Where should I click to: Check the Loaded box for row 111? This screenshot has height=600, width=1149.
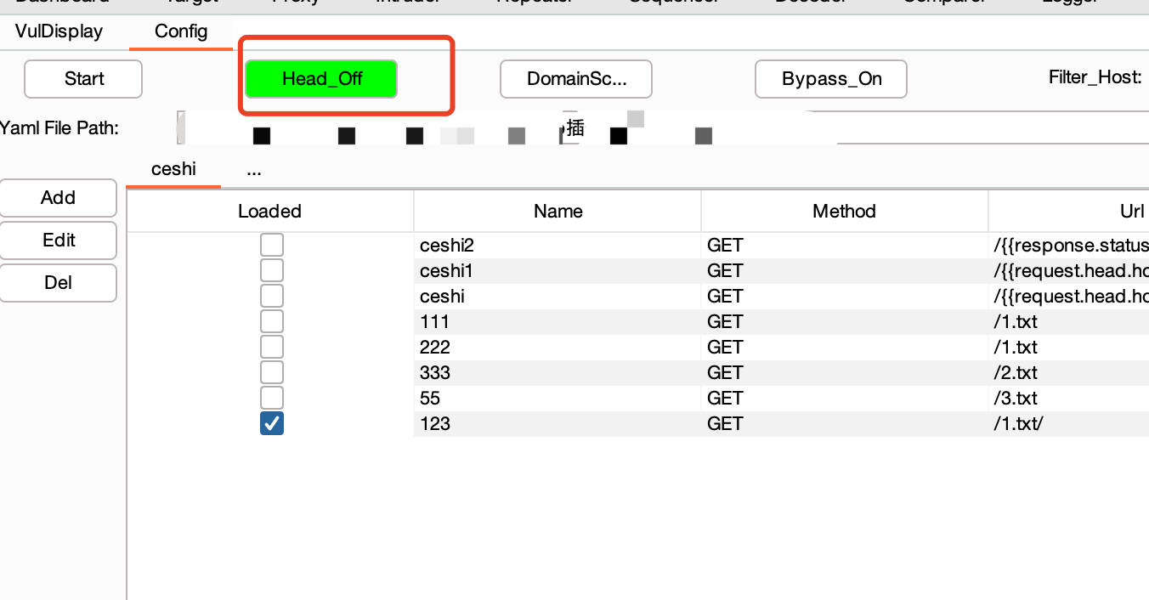271,322
